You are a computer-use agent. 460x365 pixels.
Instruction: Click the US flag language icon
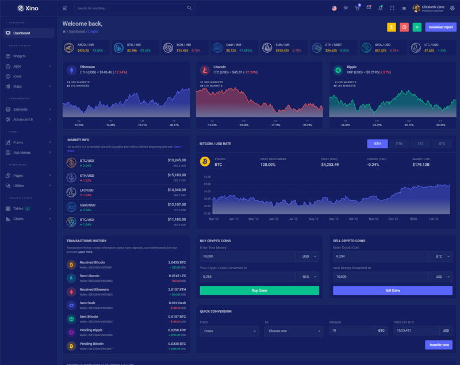click(x=335, y=8)
